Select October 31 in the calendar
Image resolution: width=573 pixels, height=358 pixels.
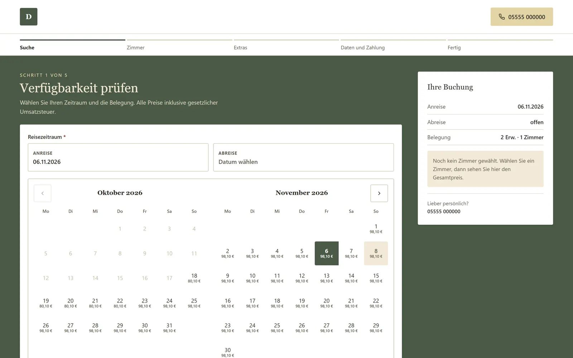point(169,328)
